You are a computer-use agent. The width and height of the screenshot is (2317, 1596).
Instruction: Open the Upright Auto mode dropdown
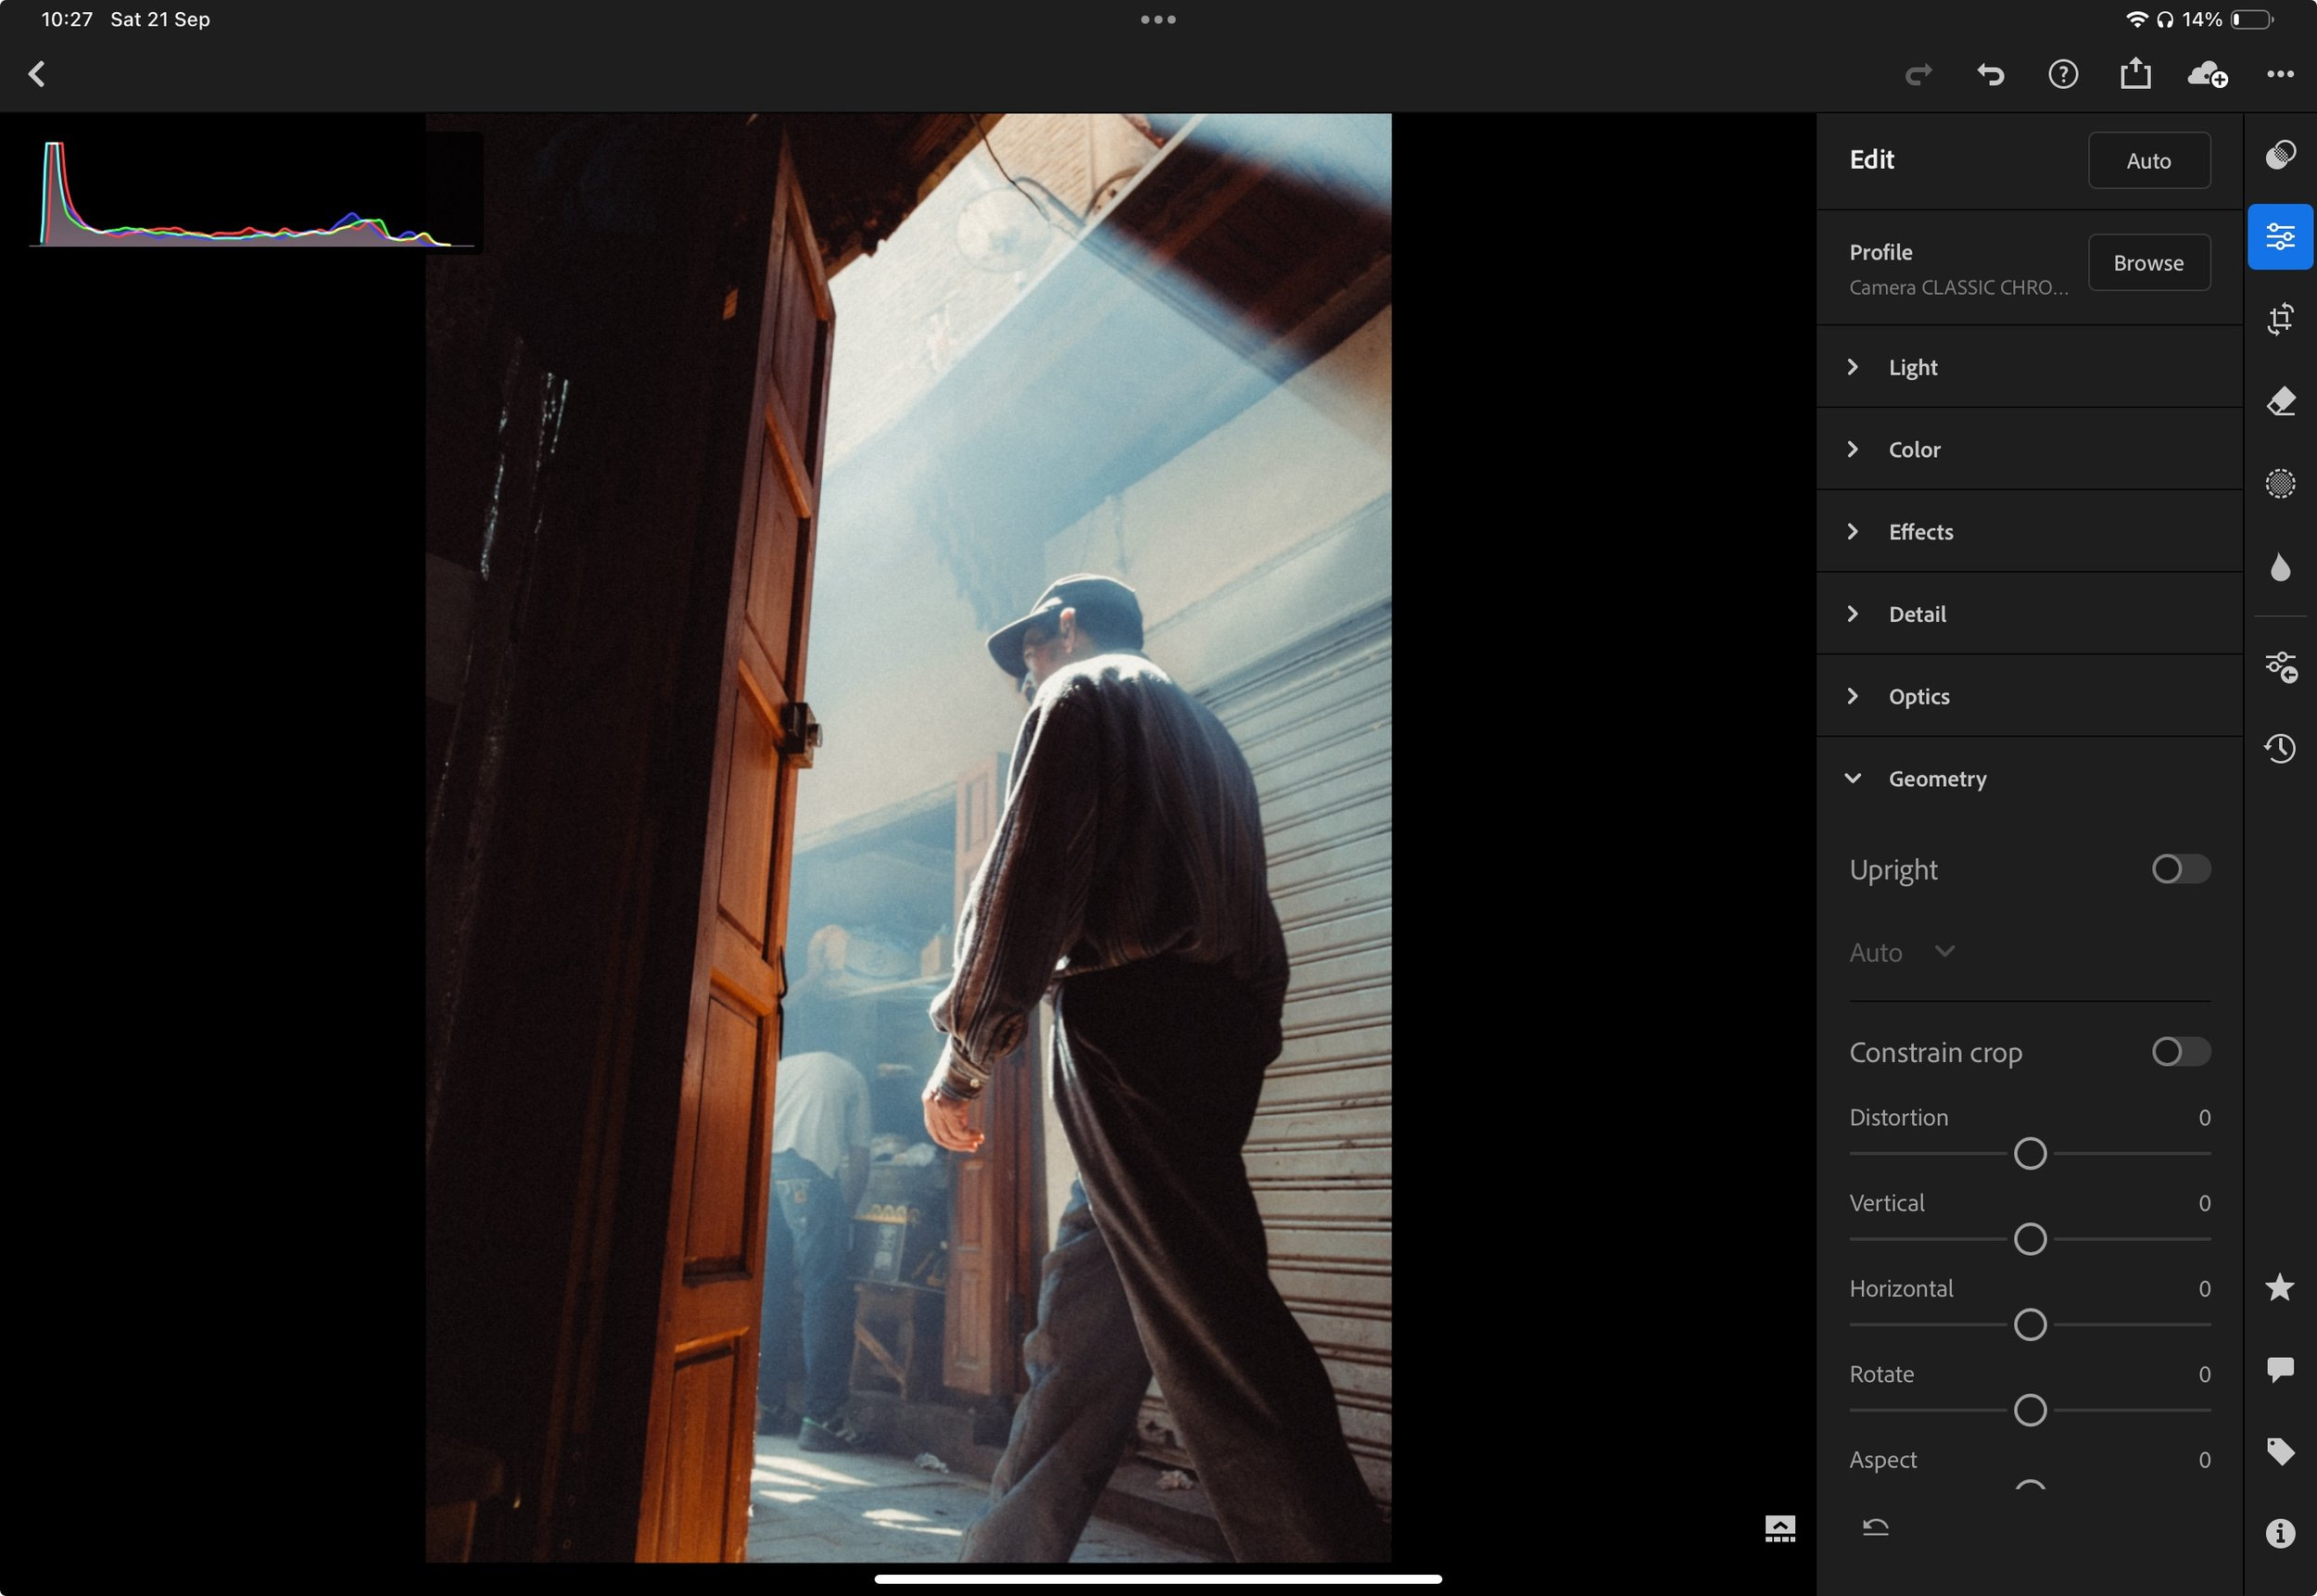tap(1902, 952)
